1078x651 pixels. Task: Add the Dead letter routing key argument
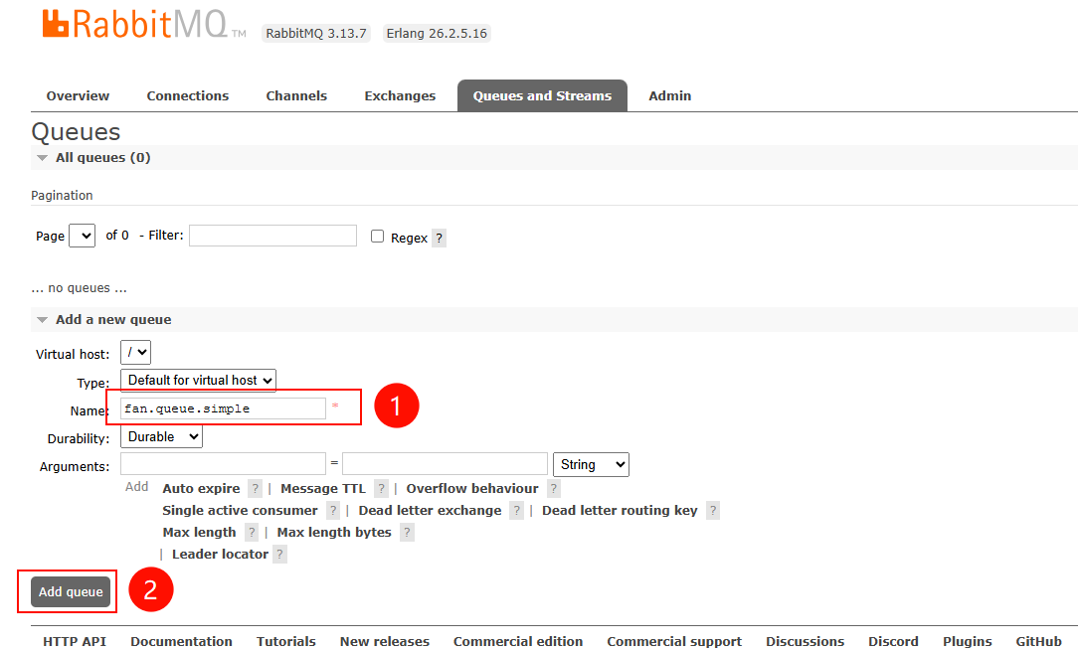click(x=620, y=511)
